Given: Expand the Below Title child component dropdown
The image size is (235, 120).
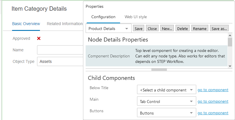Looking at the screenshot, I should (x=166, y=90).
